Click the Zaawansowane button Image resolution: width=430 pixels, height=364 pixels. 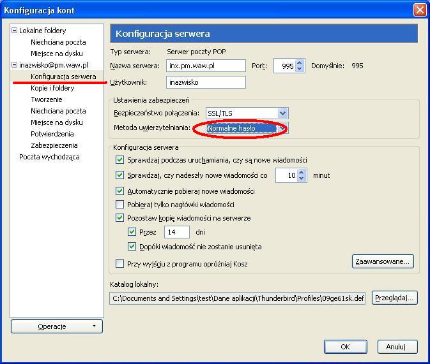(383, 261)
